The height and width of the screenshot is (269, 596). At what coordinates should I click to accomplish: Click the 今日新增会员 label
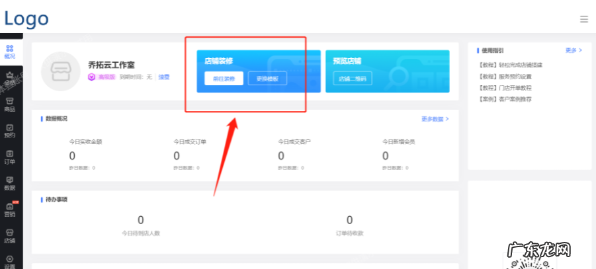399,141
